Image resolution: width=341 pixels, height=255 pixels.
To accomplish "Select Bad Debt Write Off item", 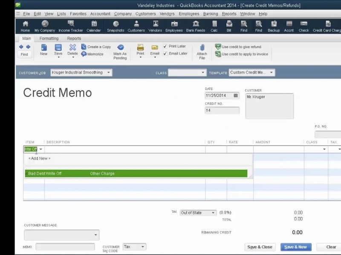I will point(136,174).
